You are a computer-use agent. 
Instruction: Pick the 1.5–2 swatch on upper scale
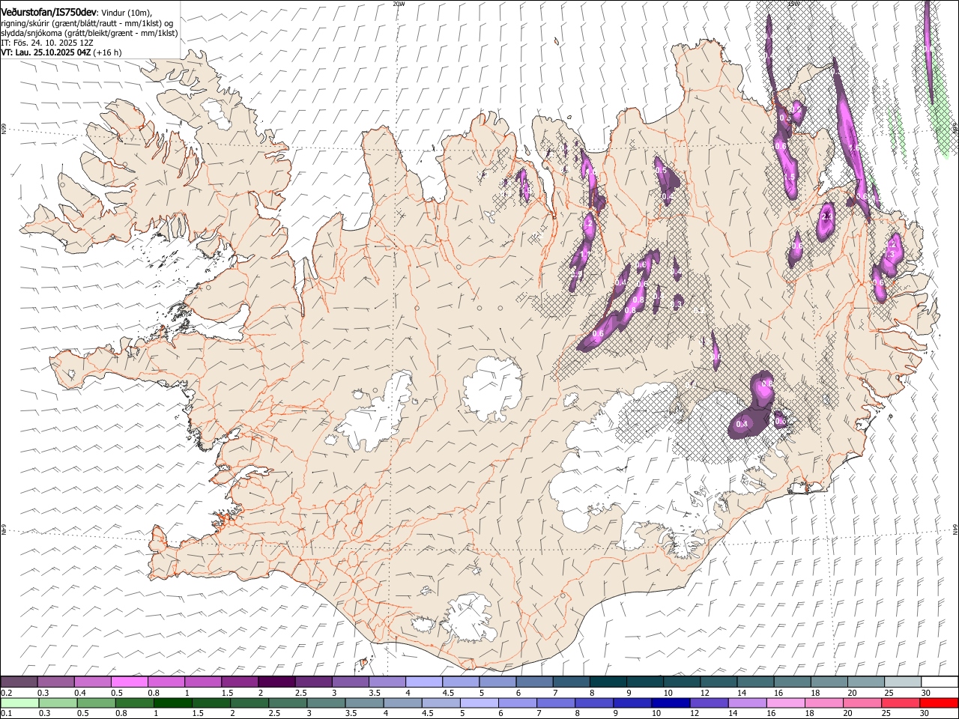pos(239,682)
